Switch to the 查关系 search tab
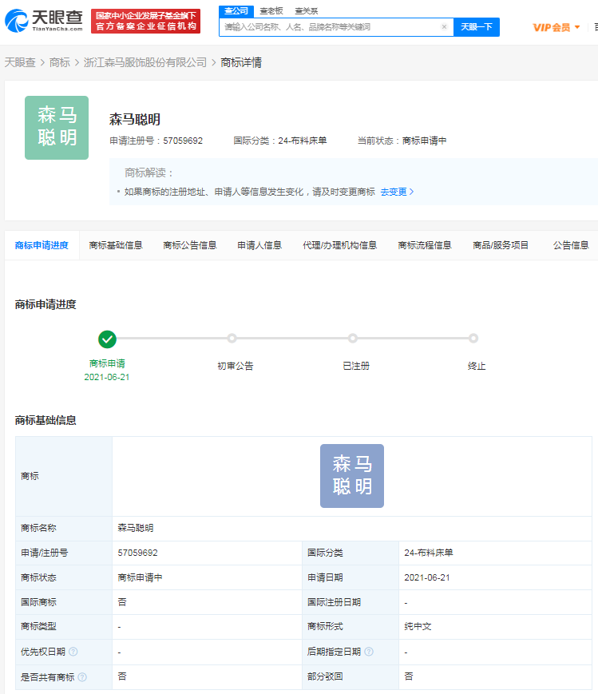Image resolution: width=598 pixels, height=694 pixels. [x=306, y=11]
